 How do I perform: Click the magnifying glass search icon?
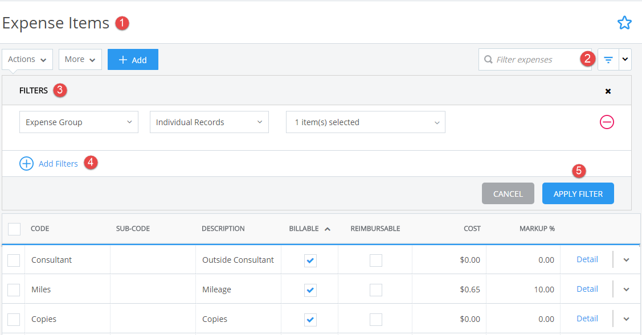click(x=489, y=59)
